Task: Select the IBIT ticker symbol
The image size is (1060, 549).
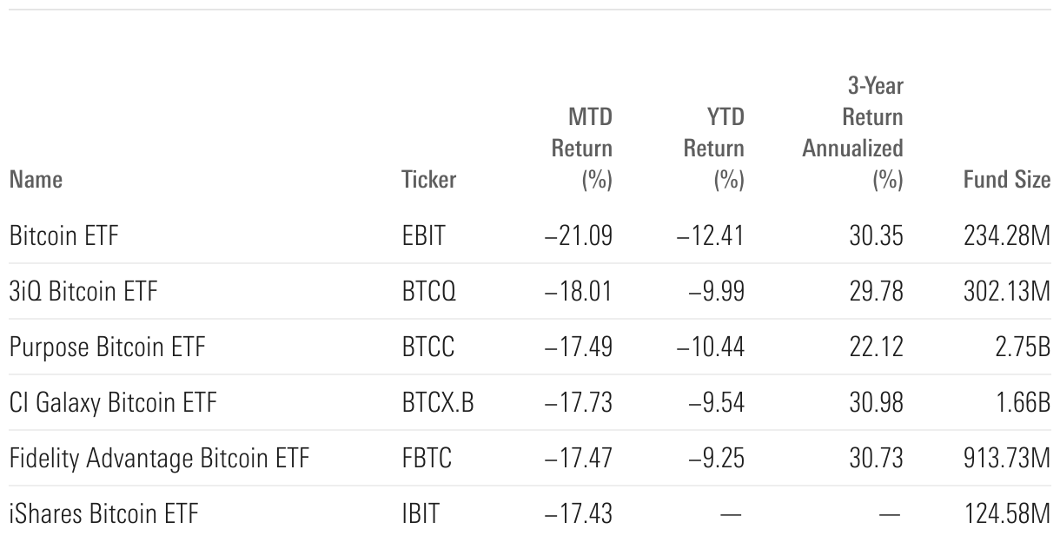Action: (x=420, y=513)
